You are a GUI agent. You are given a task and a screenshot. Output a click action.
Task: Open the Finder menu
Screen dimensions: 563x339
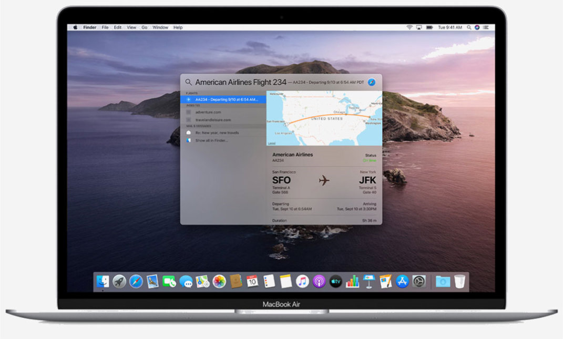90,27
